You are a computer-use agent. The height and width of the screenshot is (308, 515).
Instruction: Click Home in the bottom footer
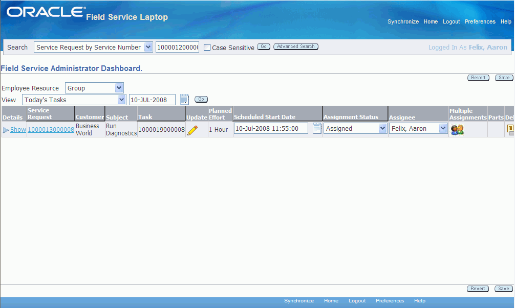coord(331,301)
